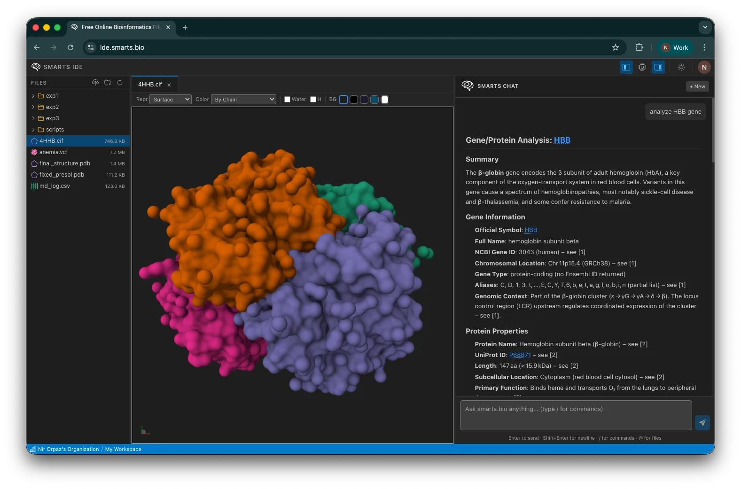Screen dimensions: 741x489
Task: Open the Chrome three-dot menu
Action: 704,47
